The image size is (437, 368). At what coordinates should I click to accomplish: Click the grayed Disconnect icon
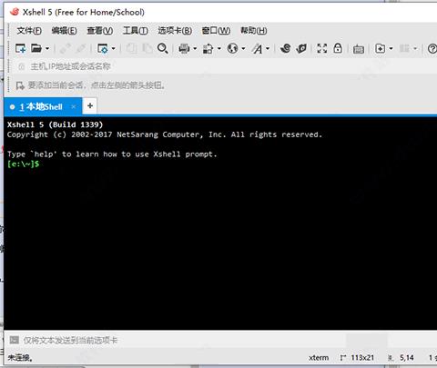81,48
